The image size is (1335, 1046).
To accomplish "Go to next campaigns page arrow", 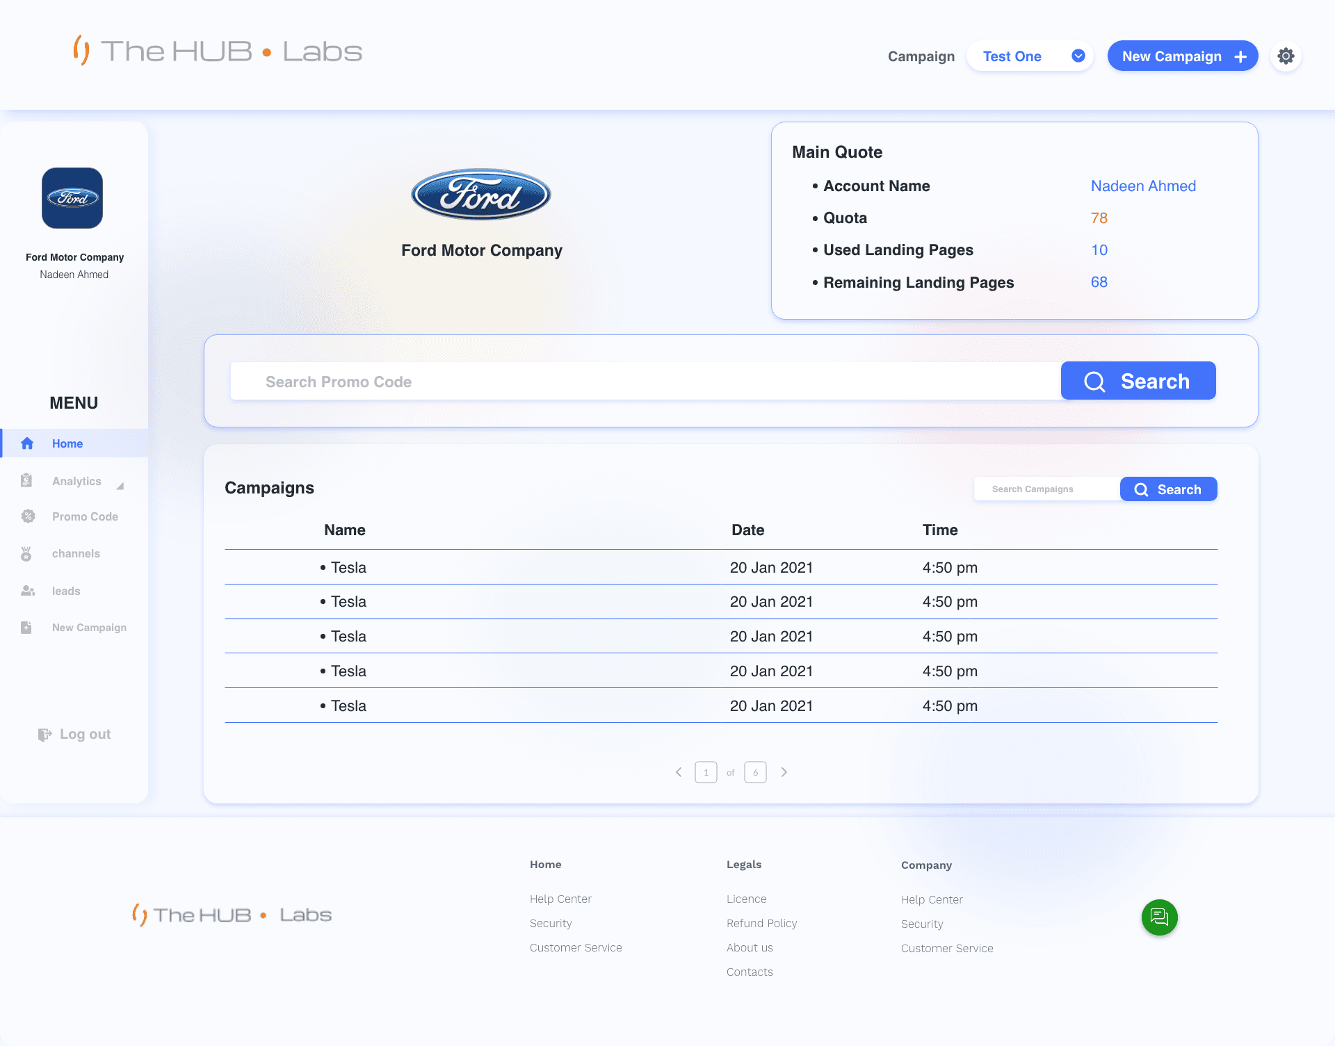I will coord(784,772).
